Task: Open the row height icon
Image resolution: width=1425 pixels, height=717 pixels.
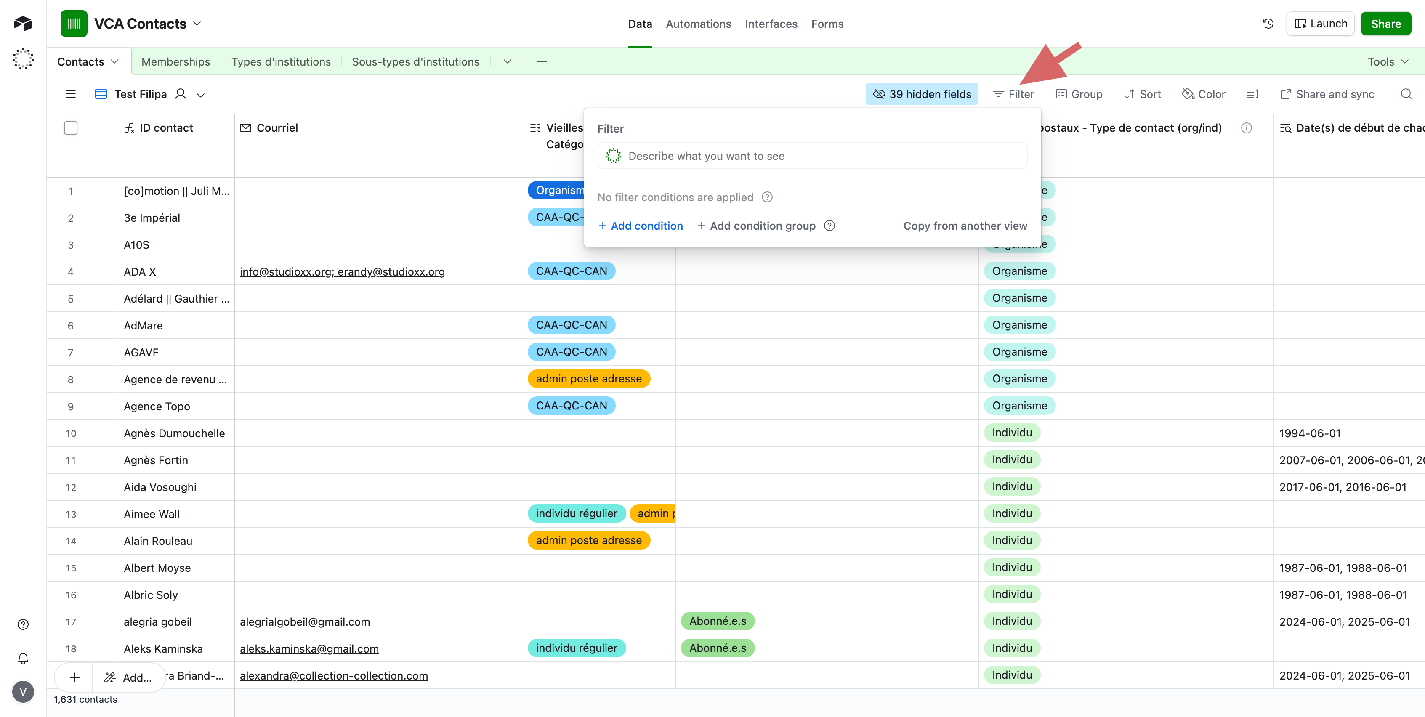Action: tap(1252, 94)
